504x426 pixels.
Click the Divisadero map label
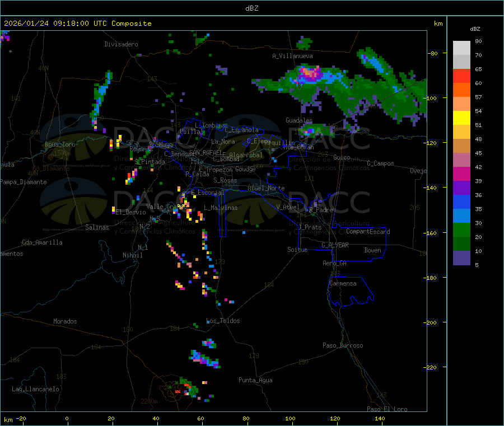point(121,44)
